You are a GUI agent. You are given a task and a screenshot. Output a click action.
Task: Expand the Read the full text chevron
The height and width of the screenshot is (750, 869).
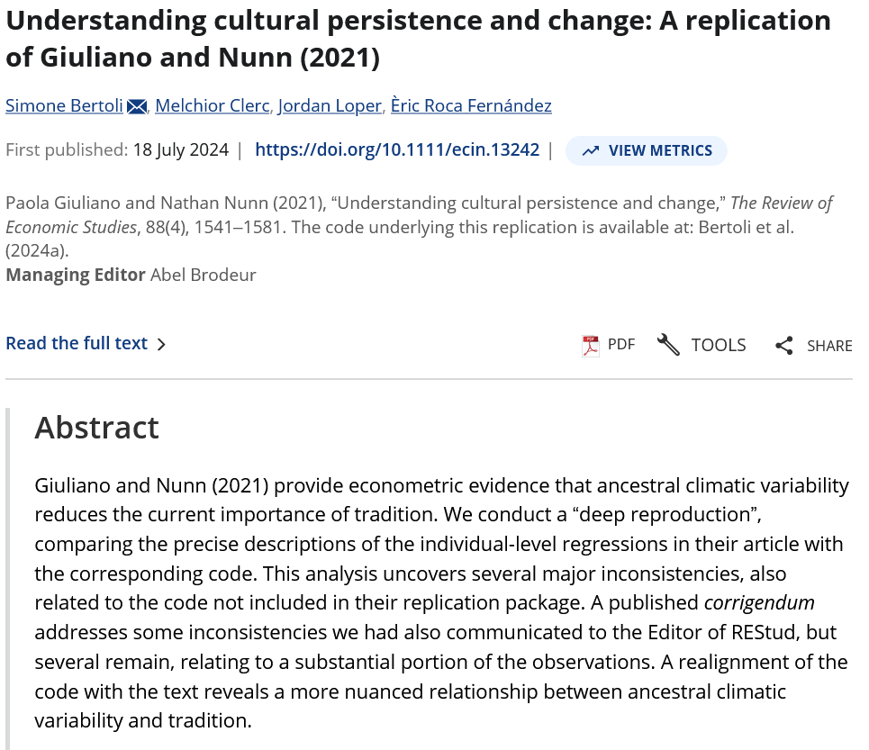[x=161, y=344]
